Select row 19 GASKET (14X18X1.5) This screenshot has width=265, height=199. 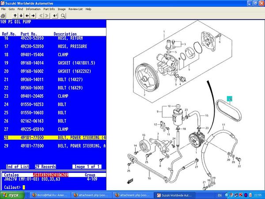(53, 63)
